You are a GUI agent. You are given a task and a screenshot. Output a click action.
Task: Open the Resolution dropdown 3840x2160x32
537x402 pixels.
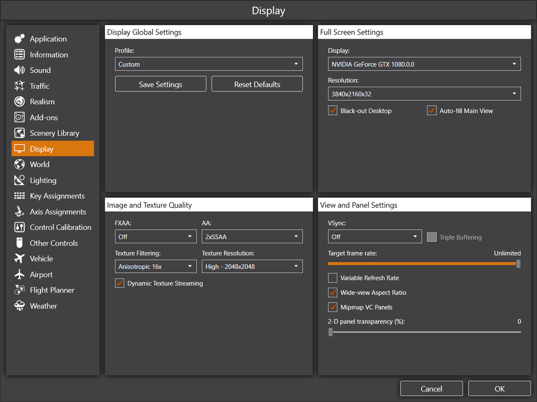click(424, 93)
